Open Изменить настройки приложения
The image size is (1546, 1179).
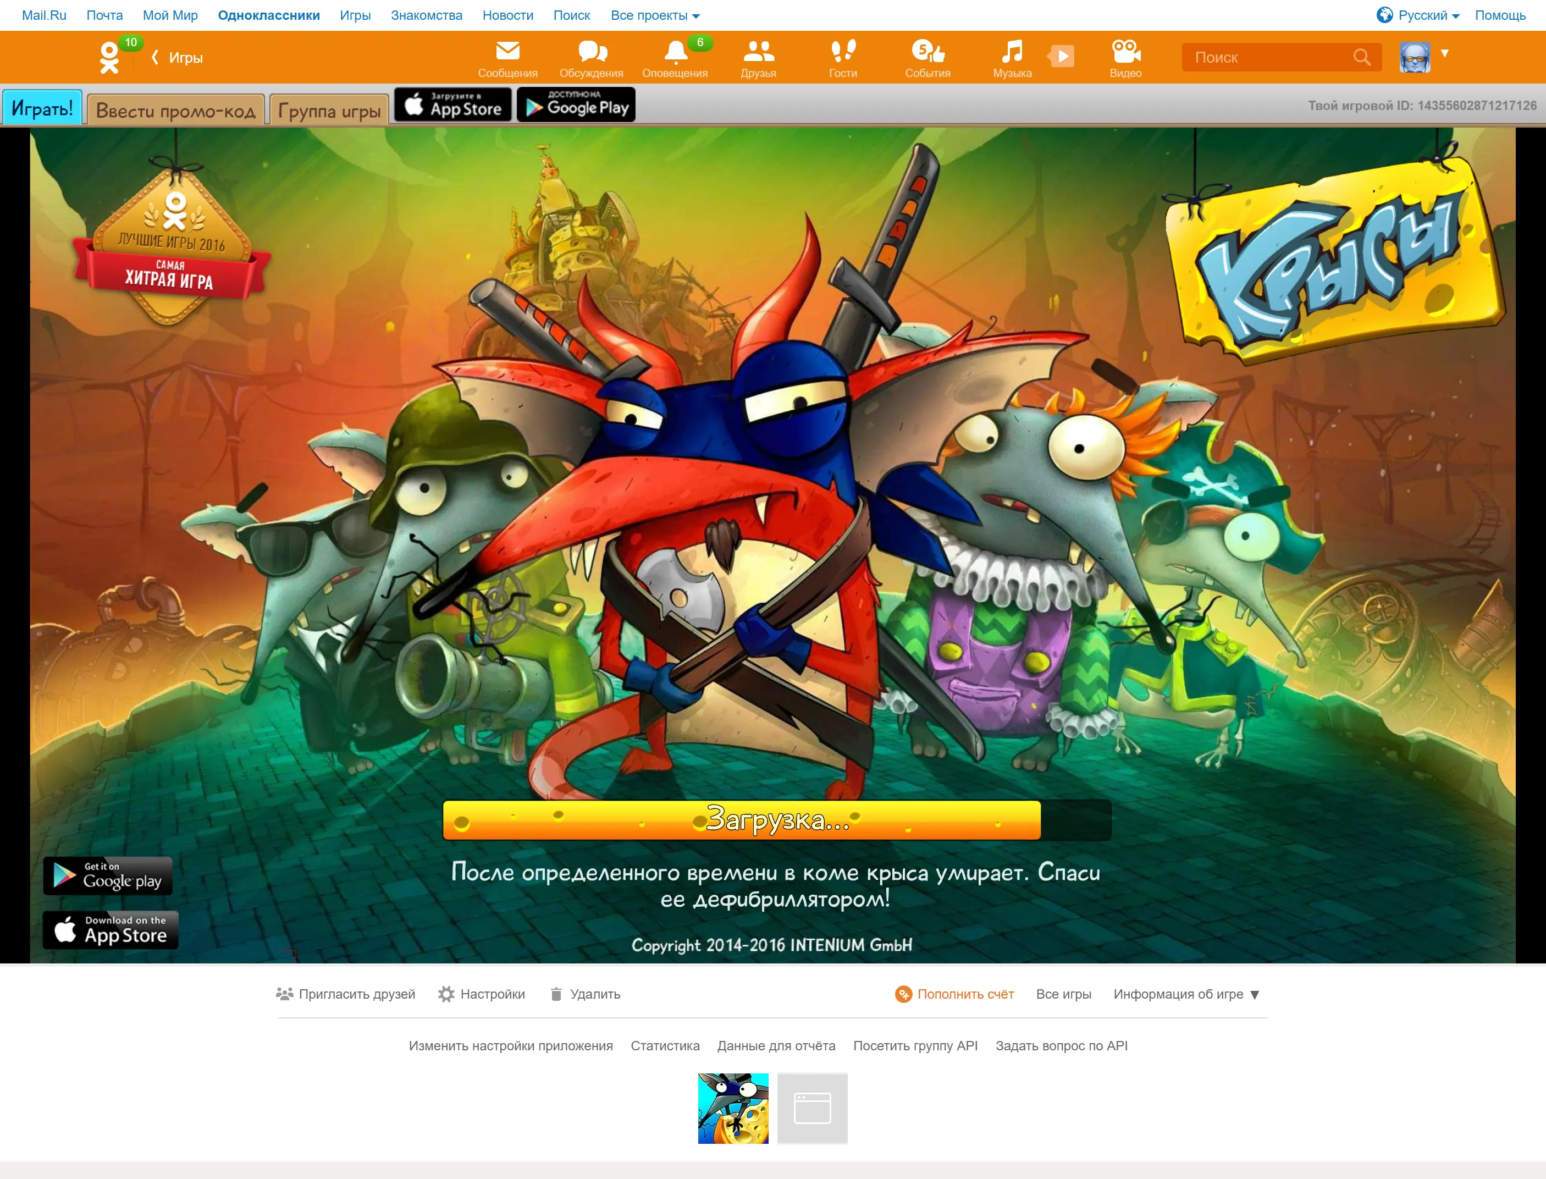coord(511,1046)
